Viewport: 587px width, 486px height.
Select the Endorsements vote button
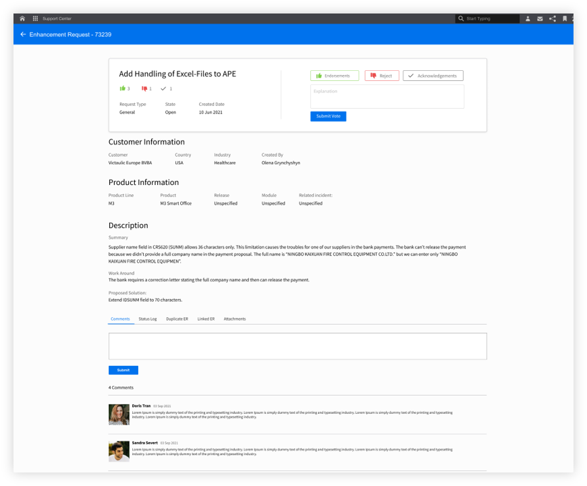coord(334,76)
